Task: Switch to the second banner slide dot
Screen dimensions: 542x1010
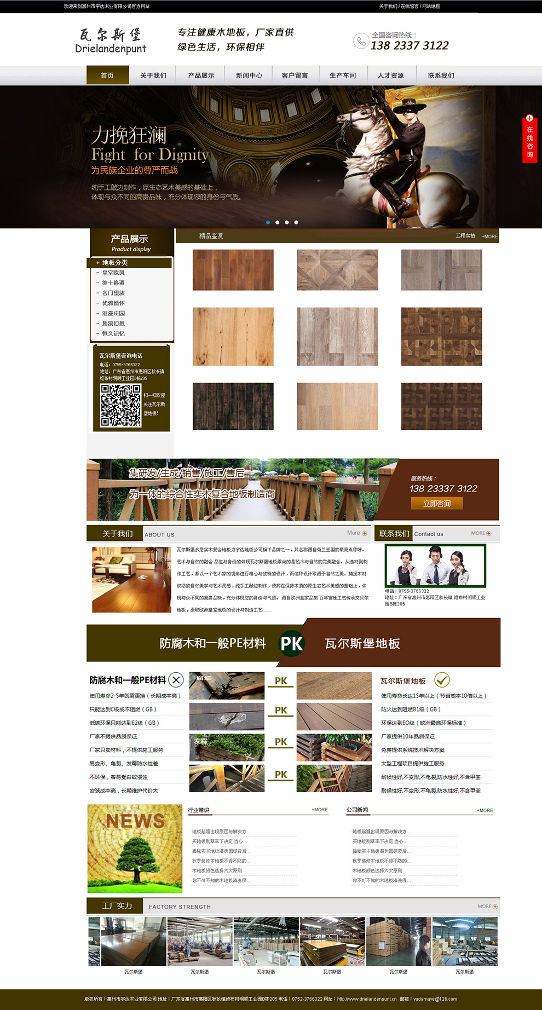Action: 278,222
